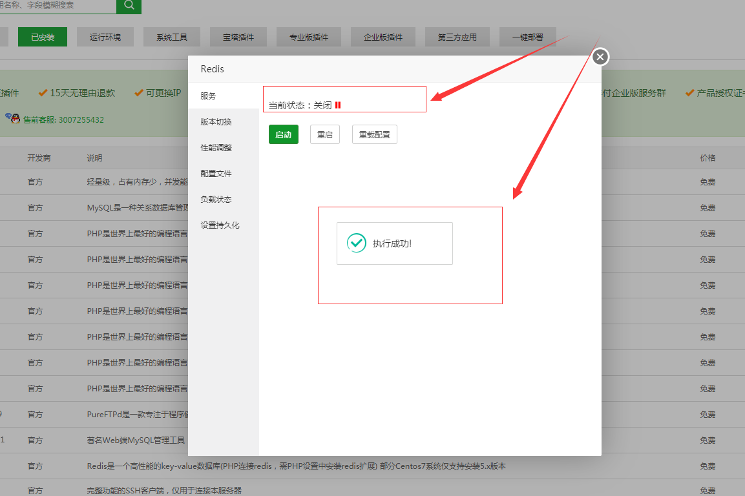Click 官方 in the 著名Web端MySQL管理工具 row
The width and height of the screenshot is (745, 496).
tap(35, 440)
